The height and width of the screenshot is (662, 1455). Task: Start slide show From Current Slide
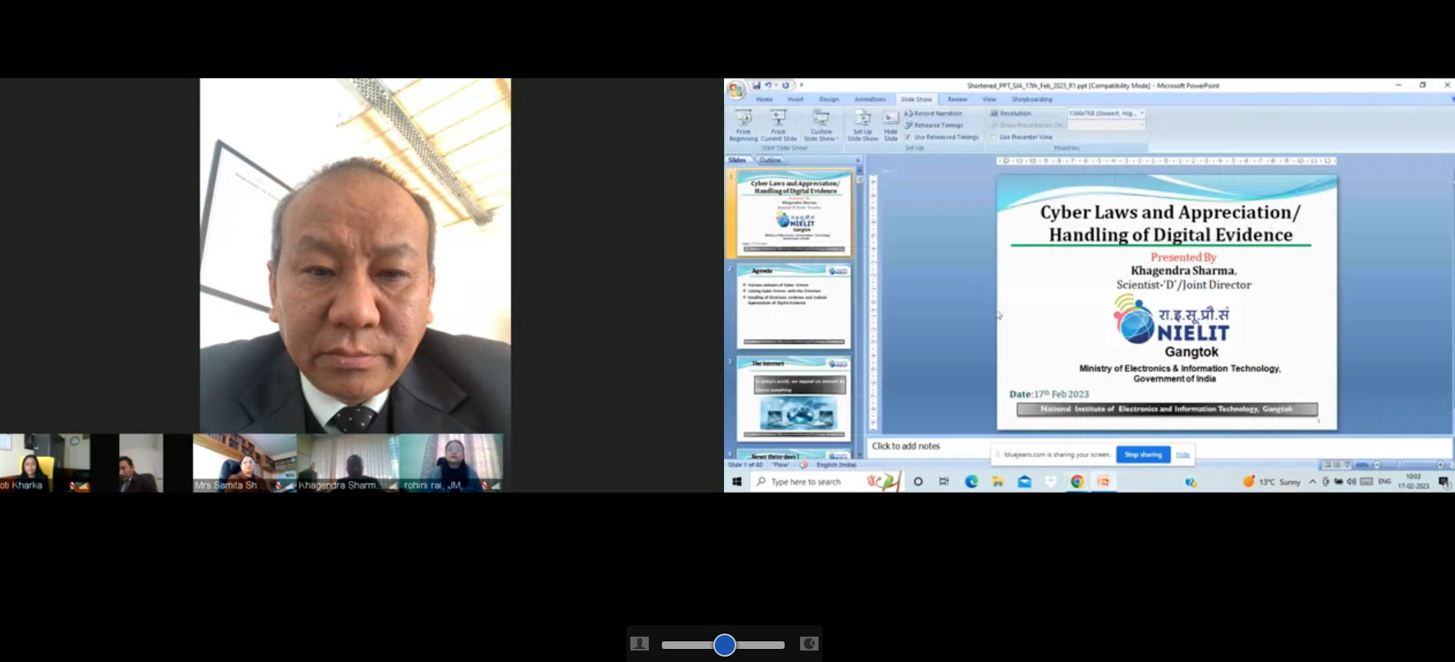(x=778, y=124)
